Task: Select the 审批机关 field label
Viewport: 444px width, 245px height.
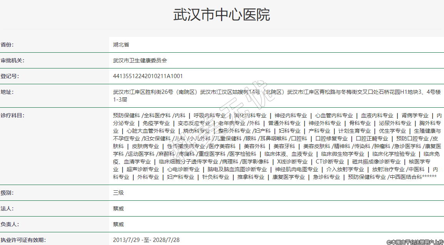Action: tap(12, 60)
